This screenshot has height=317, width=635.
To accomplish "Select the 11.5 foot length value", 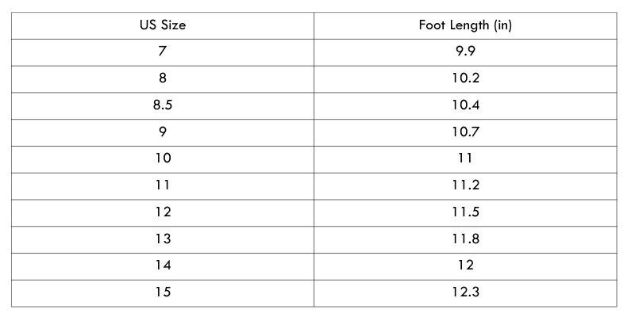I will tap(465, 212).
